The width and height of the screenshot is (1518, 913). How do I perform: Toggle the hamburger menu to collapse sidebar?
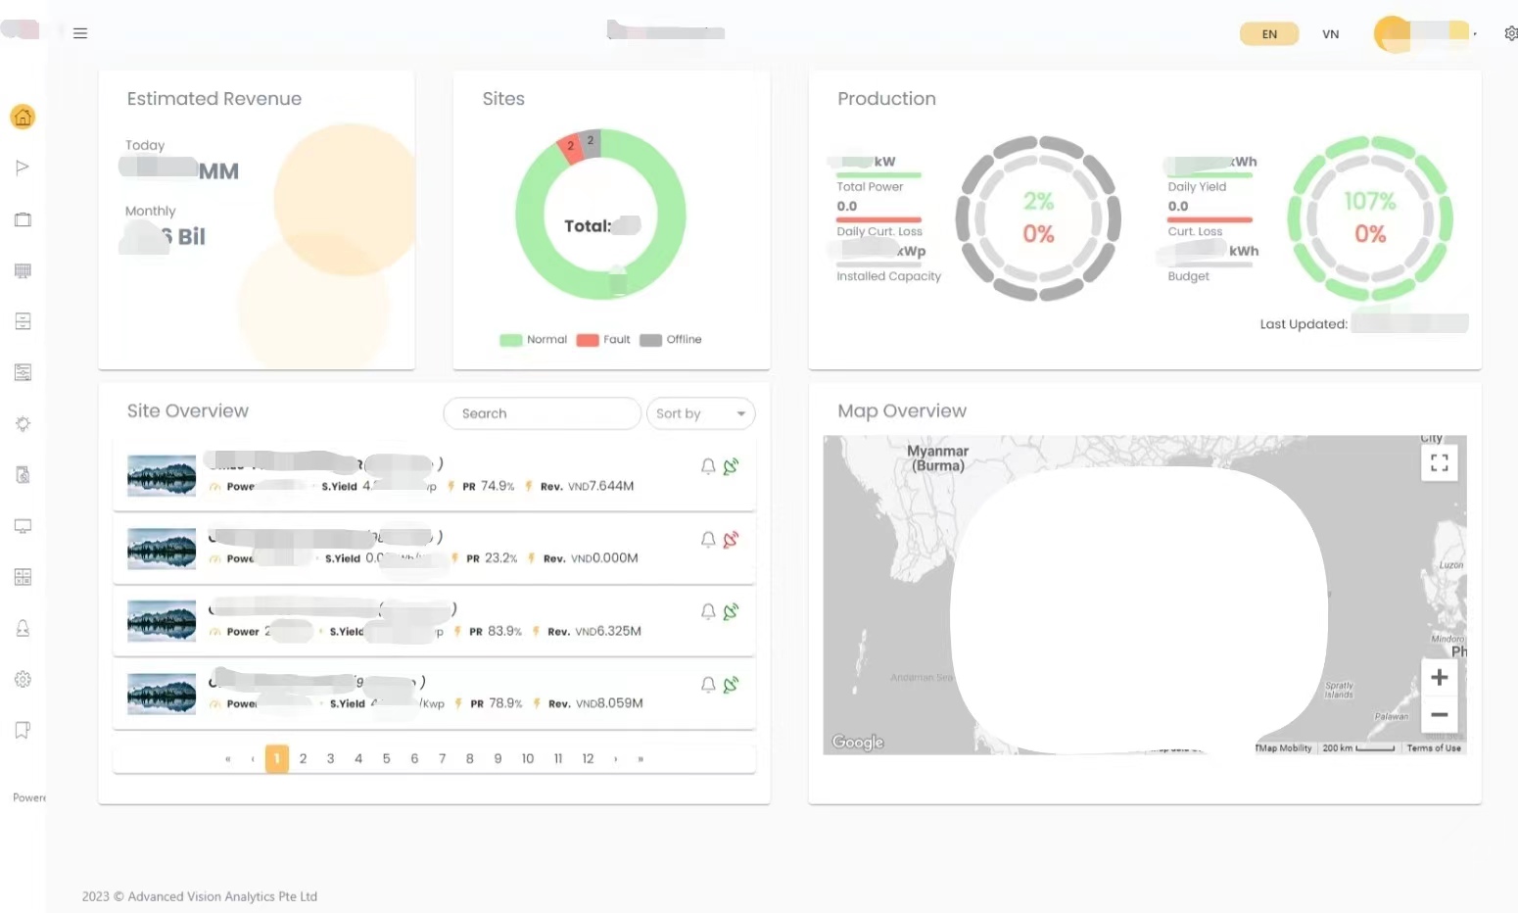tap(80, 33)
